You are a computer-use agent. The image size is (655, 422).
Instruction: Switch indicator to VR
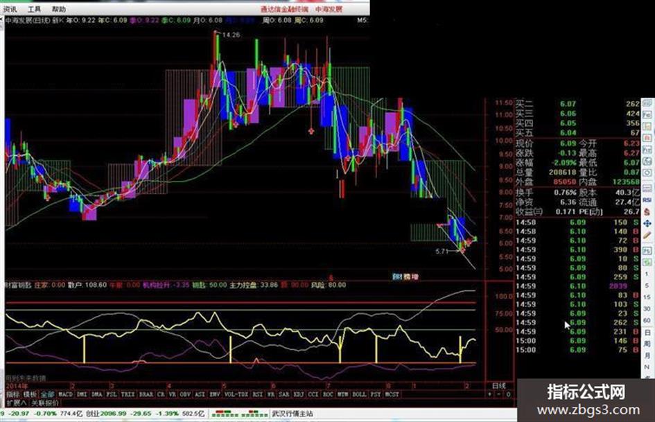point(172,394)
